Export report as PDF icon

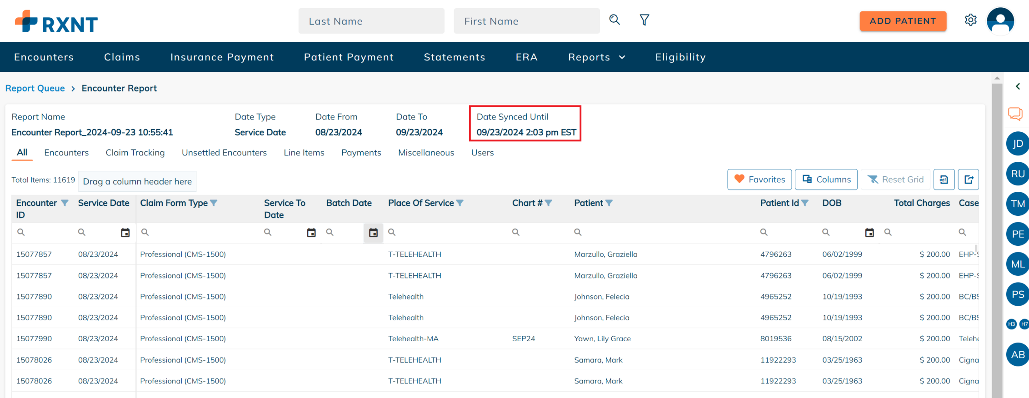944,179
